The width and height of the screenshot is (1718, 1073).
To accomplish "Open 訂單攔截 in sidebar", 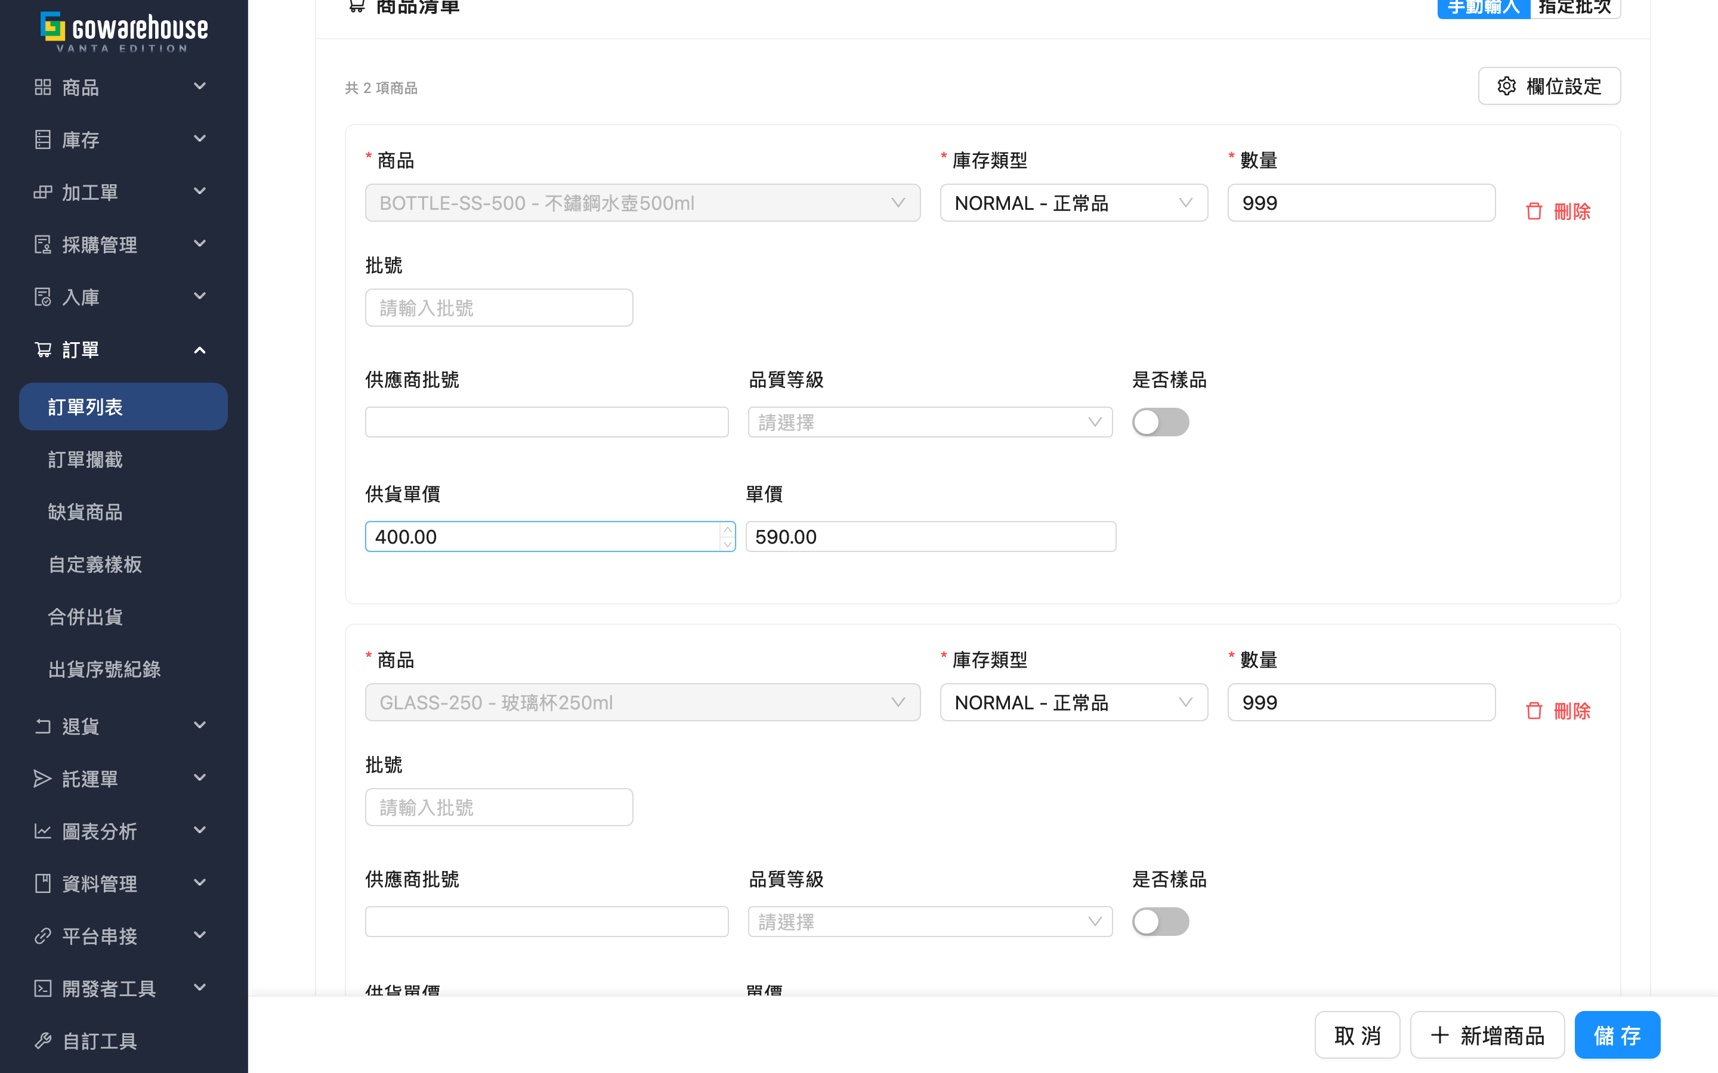I will pyautogui.click(x=85, y=459).
